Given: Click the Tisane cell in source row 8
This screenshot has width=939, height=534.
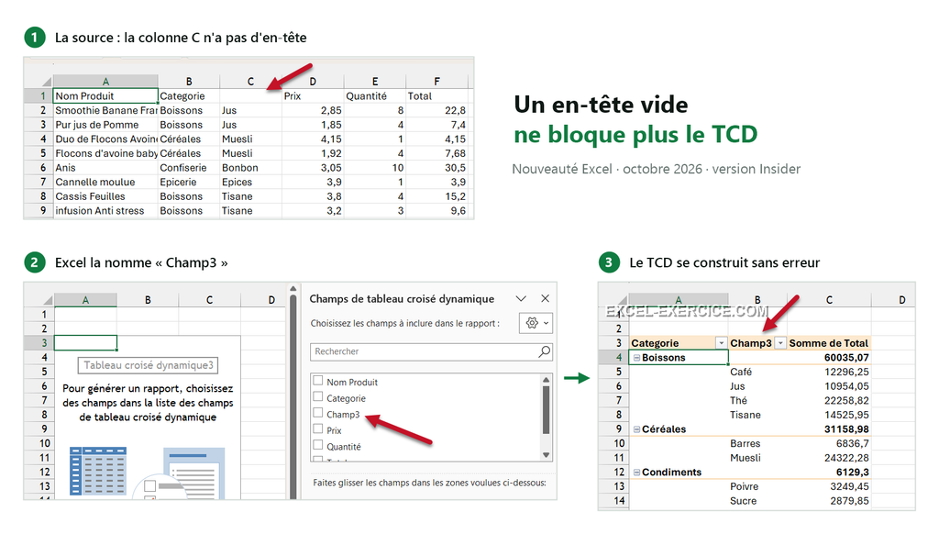Looking at the screenshot, I should click(250, 196).
